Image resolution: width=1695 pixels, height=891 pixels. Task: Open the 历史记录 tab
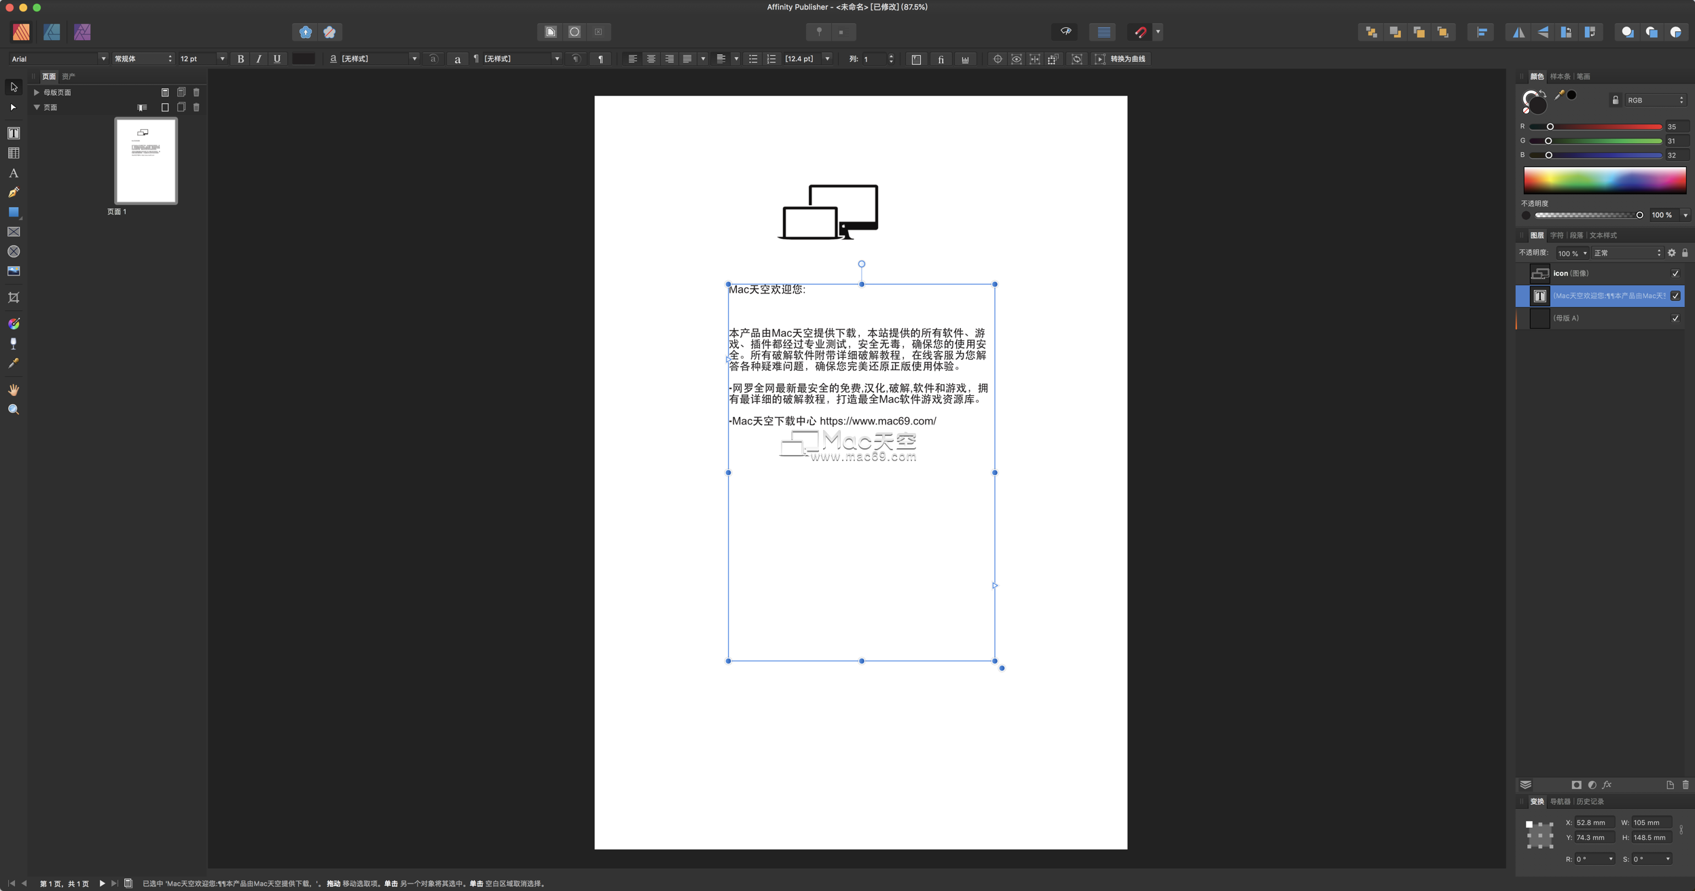pyautogui.click(x=1590, y=802)
